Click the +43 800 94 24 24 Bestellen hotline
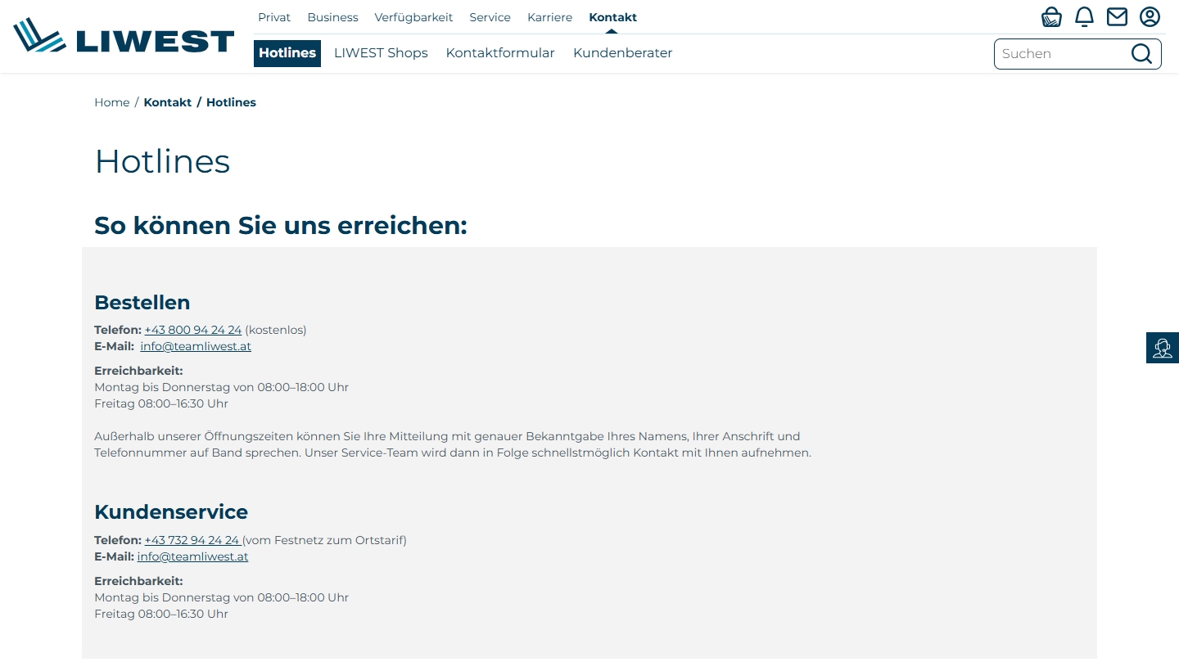This screenshot has height=671, width=1179. (193, 330)
